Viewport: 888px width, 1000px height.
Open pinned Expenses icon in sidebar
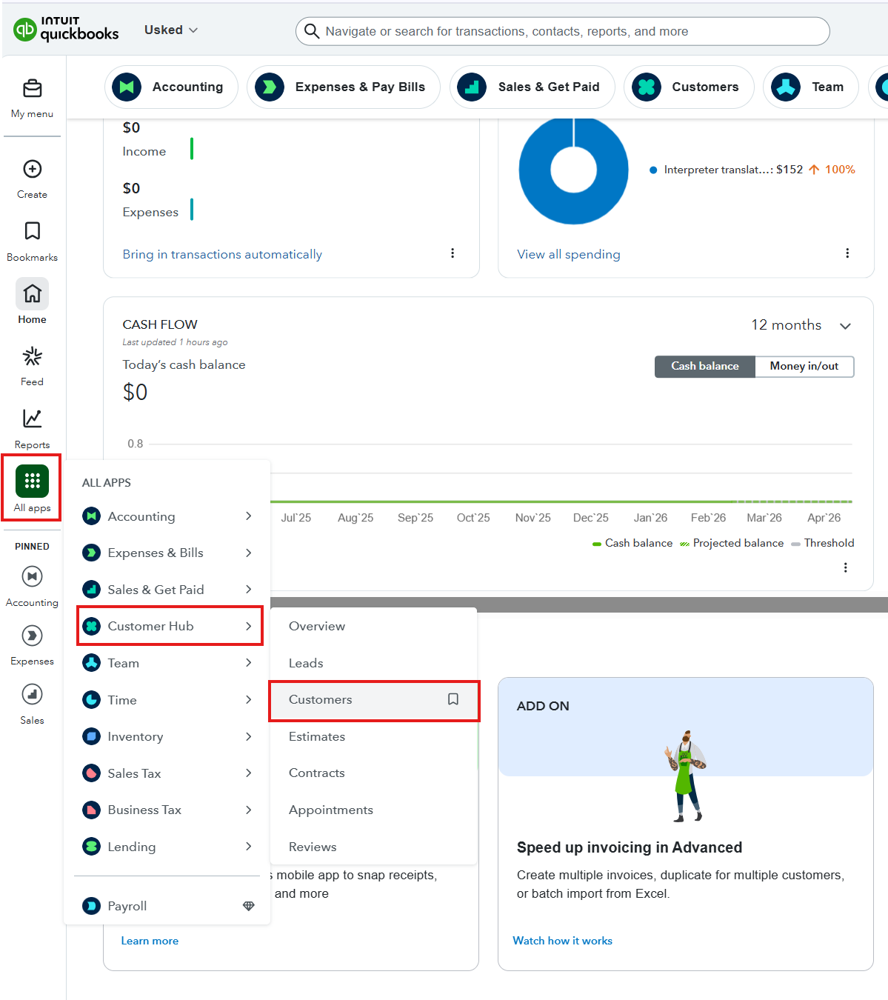[x=32, y=636]
